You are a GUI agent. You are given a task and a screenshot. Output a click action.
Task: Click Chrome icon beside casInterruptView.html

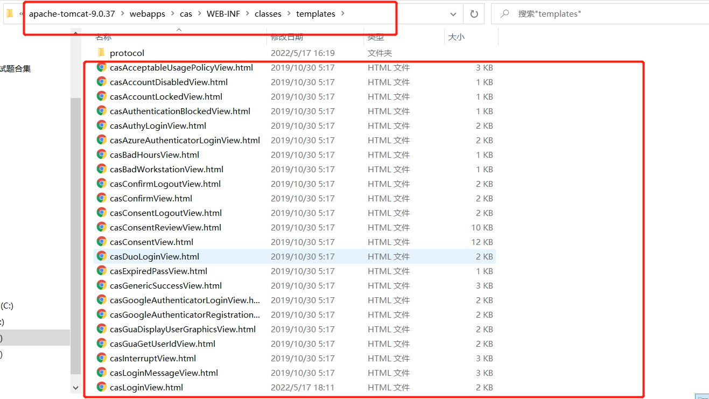click(101, 358)
